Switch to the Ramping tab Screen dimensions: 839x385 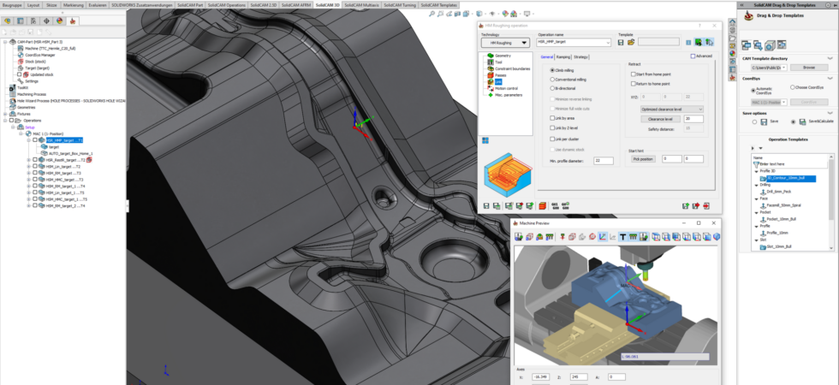[x=563, y=56]
